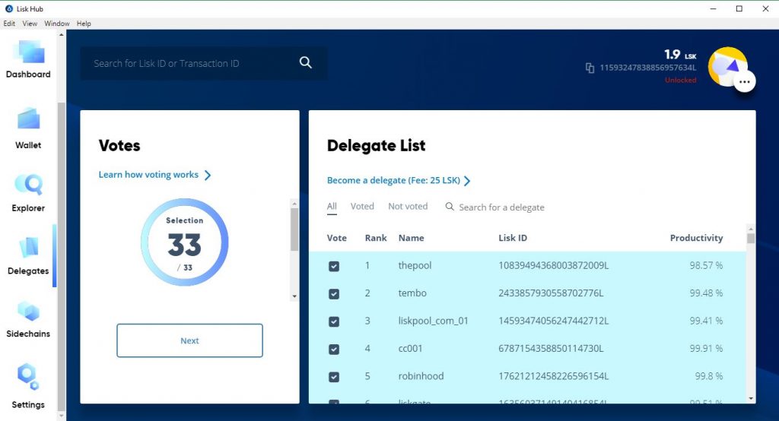Click productivity value 99.91 %
Image resolution: width=779 pixels, height=421 pixels.
(706, 349)
